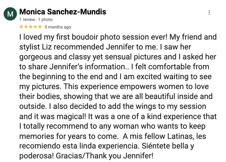The height and width of the screenshot is (162, 226).
Task: Click the "5 months ago" timestamp
Action: (58, 27)
